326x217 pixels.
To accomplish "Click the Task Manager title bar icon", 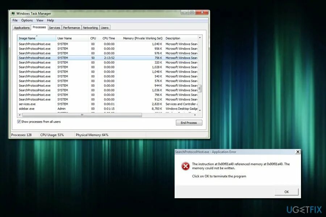I will (x=13, y=13).
